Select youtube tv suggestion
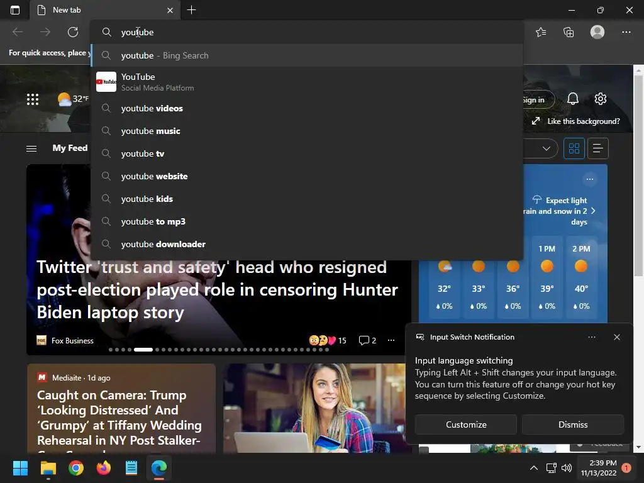The width and height of the screenshot is (644, 483). (x=307, y=153)
